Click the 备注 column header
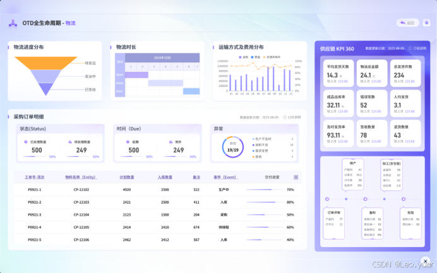 tap(196, 177)
